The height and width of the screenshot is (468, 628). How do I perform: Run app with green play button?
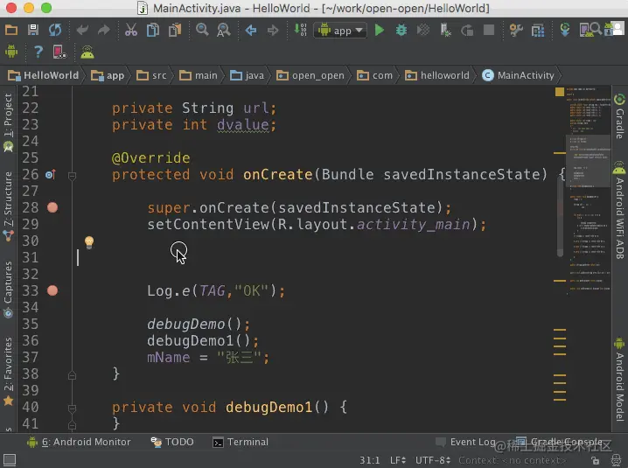pyautogui.click(x=380, y=30)
